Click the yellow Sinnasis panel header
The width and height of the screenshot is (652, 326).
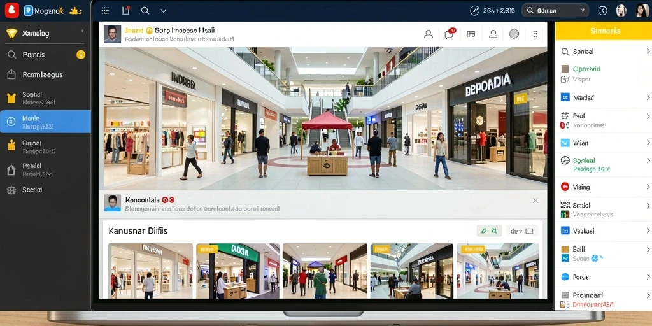tap(604, 31)
